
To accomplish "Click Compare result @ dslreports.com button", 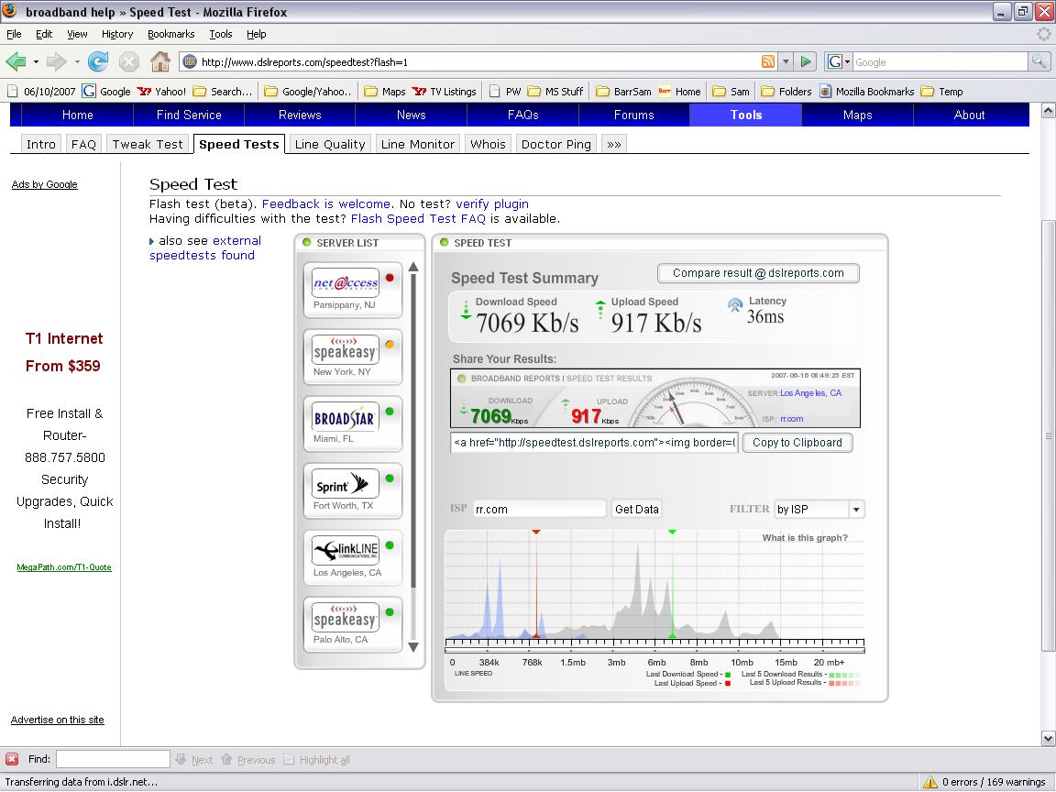I will (x=758, y=273).
